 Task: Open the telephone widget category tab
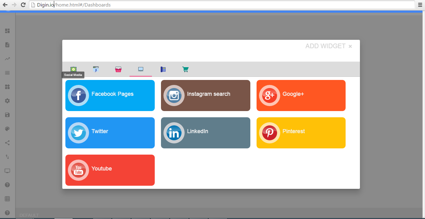(163, 69)
